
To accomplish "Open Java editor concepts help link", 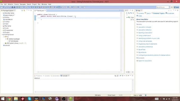I will pyautogui.click(x=145, y=27).
